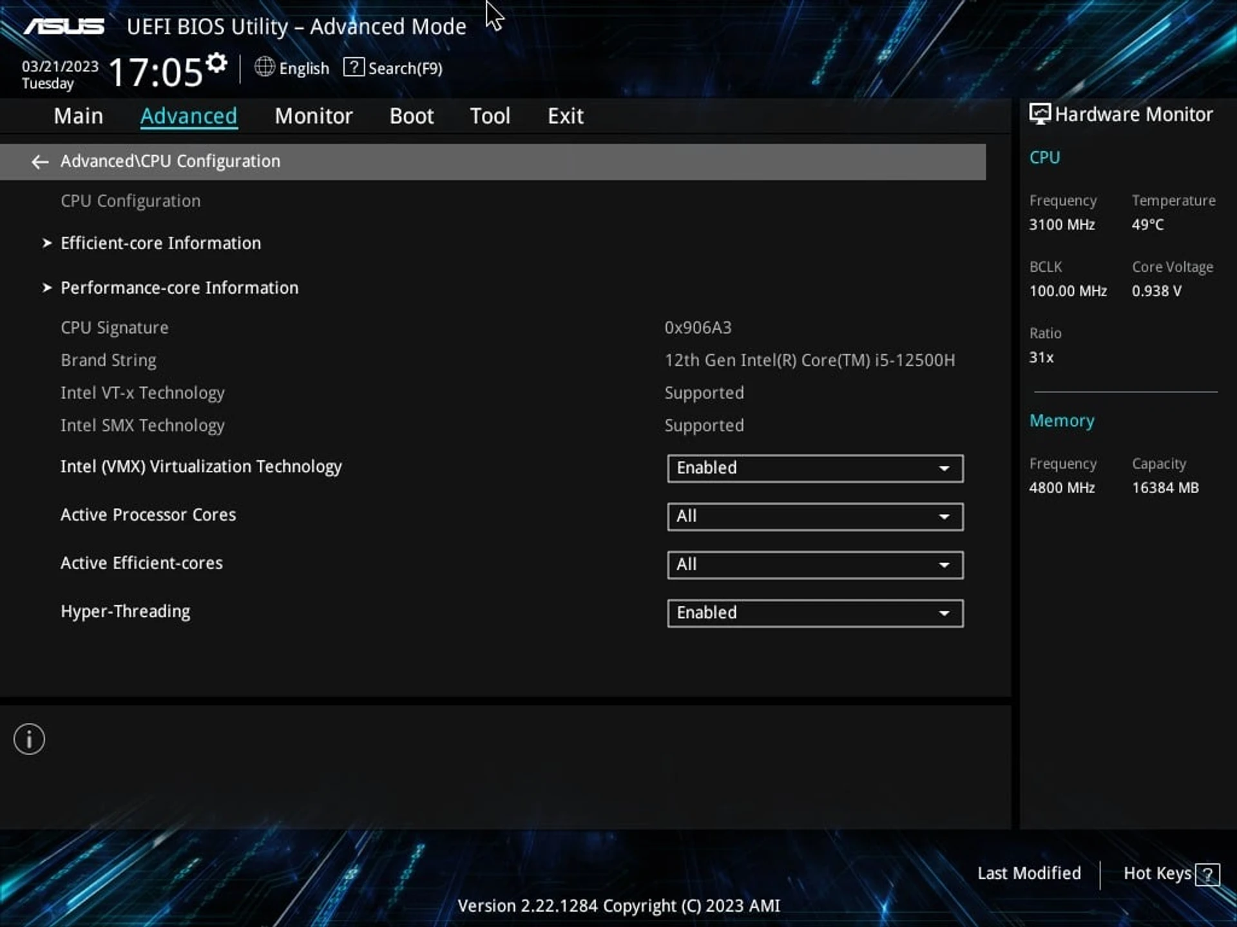Click the Hyper-Threading label
Image resolution: width=1237 pixels, height=927 pixels.
[x=126, y=612]
